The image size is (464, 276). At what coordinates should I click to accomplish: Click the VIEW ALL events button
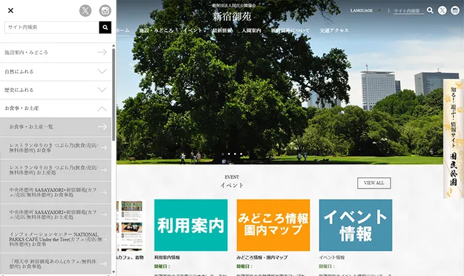374,183
